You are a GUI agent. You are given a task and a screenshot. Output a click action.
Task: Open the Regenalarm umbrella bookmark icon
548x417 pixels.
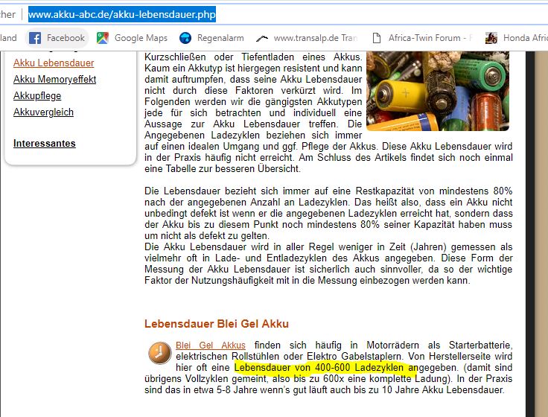pyautogui.click(x=185, y=38)
